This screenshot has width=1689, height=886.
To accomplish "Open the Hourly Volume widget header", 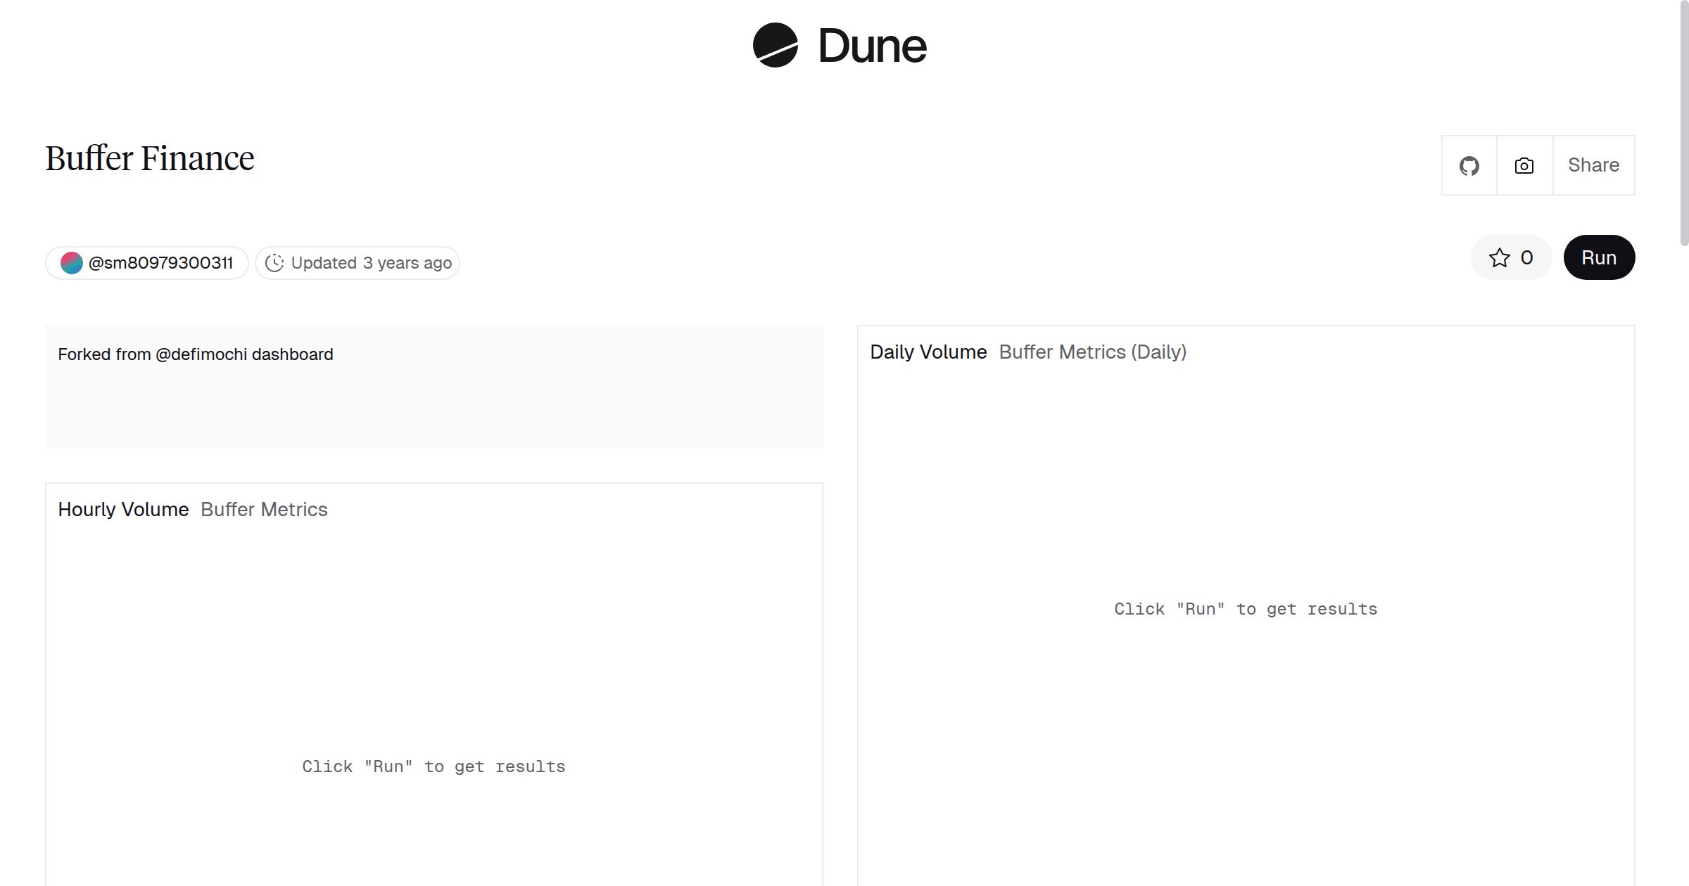I will (124, 509).
